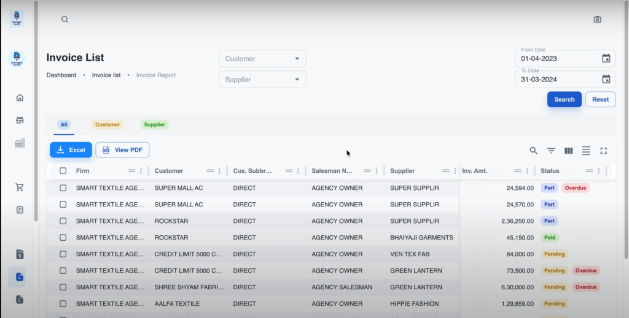
Task: Click the round profile avatar in sidebar
Action: pos(17,59)
